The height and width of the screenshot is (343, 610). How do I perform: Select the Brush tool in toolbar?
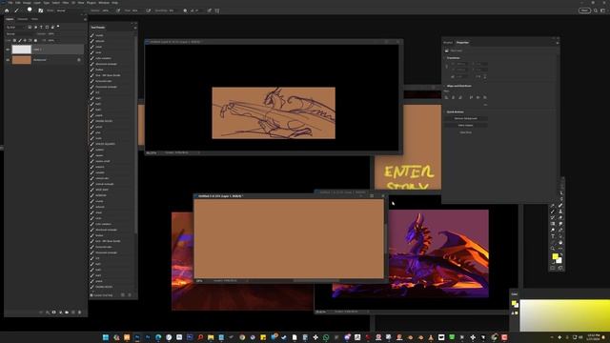click(x=553, y=212)
